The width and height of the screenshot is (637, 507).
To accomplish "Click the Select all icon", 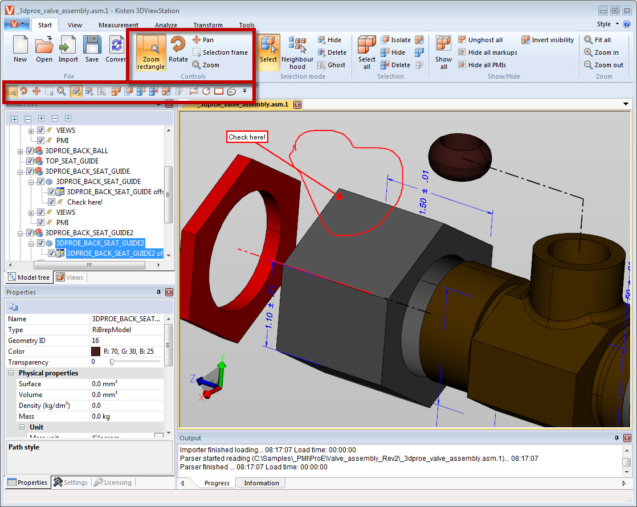I will point(367,52).
